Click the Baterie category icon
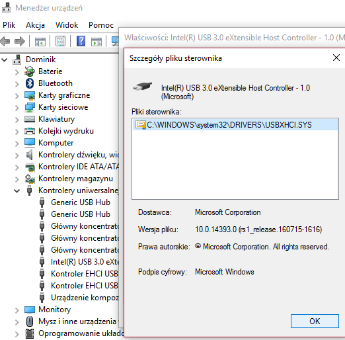This screenshot has height=340, width=345. 30,71
